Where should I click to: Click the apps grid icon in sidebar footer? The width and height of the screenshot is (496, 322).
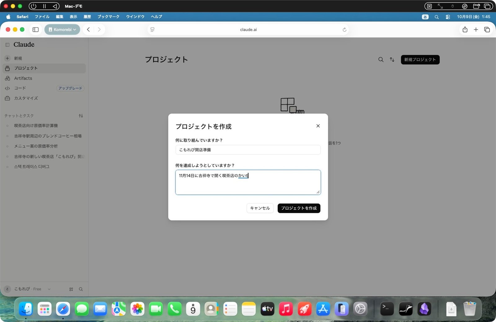tap(71, 289)
